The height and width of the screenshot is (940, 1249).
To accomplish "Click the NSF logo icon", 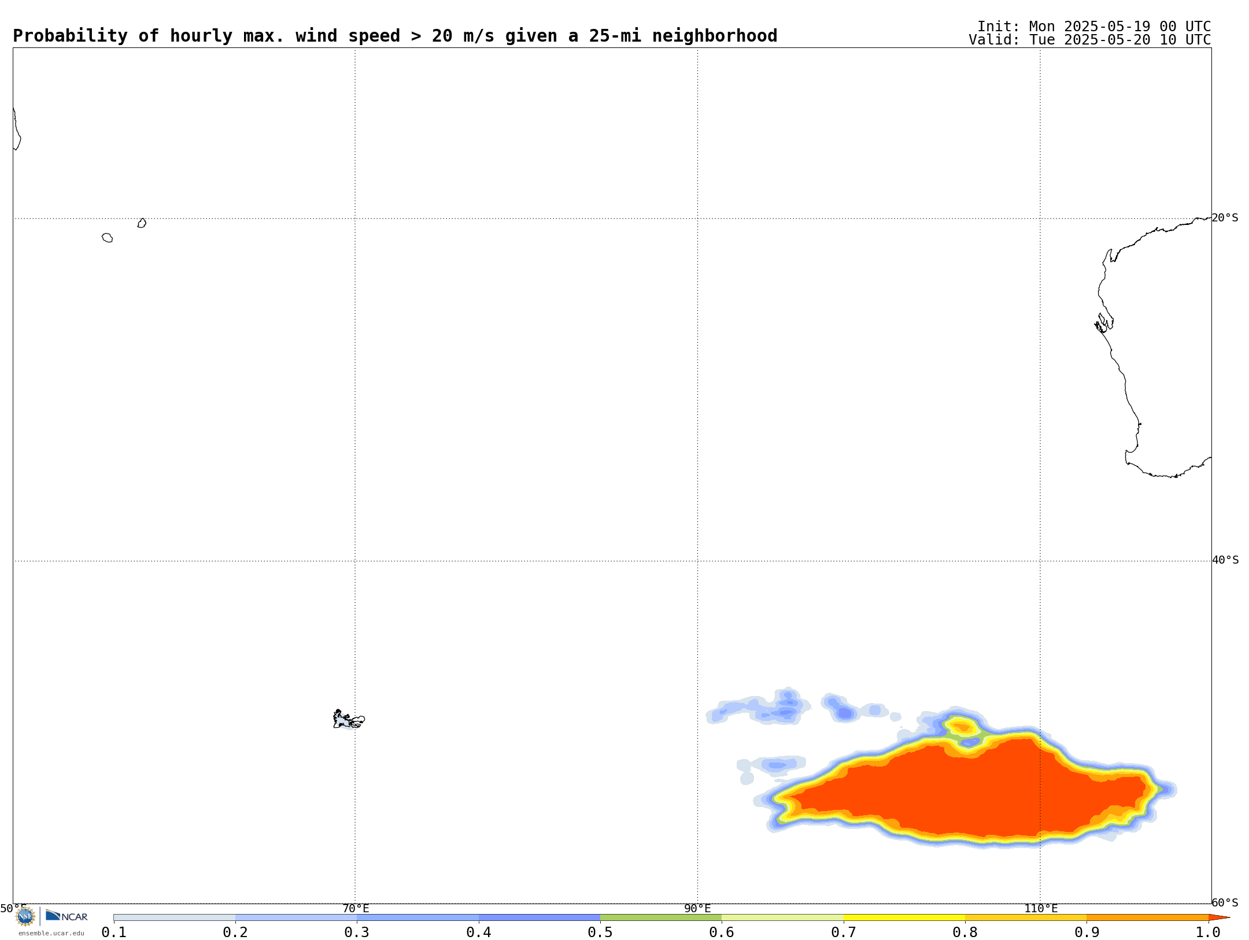I will (25, 916).
